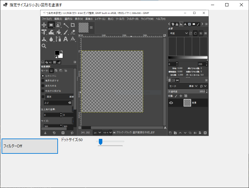
Task: Select the Zoom magnifier tool
Action: [x=44, y=46]
